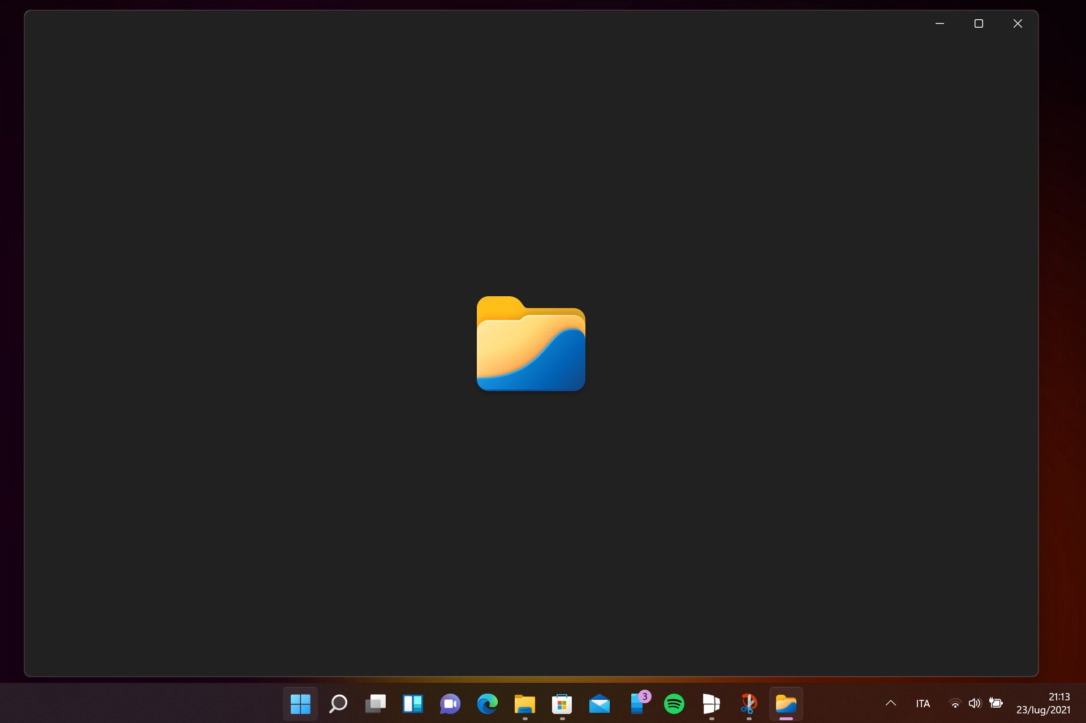Image resolution: width=1086 pixels, height=723 pixels.
Task: Open the Mail app icon
Action: pos(599,704)
